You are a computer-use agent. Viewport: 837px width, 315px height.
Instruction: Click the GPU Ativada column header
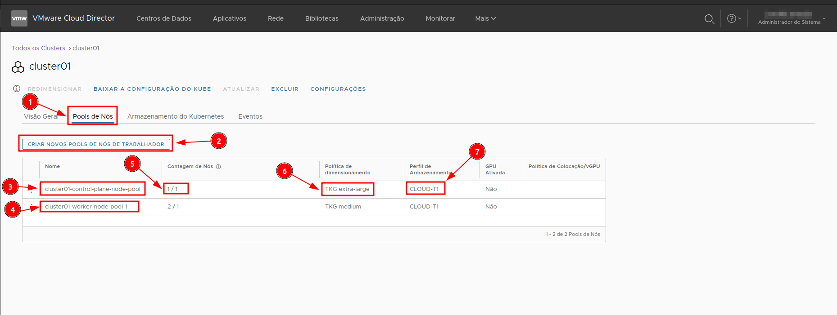click(x=495, y=169)
